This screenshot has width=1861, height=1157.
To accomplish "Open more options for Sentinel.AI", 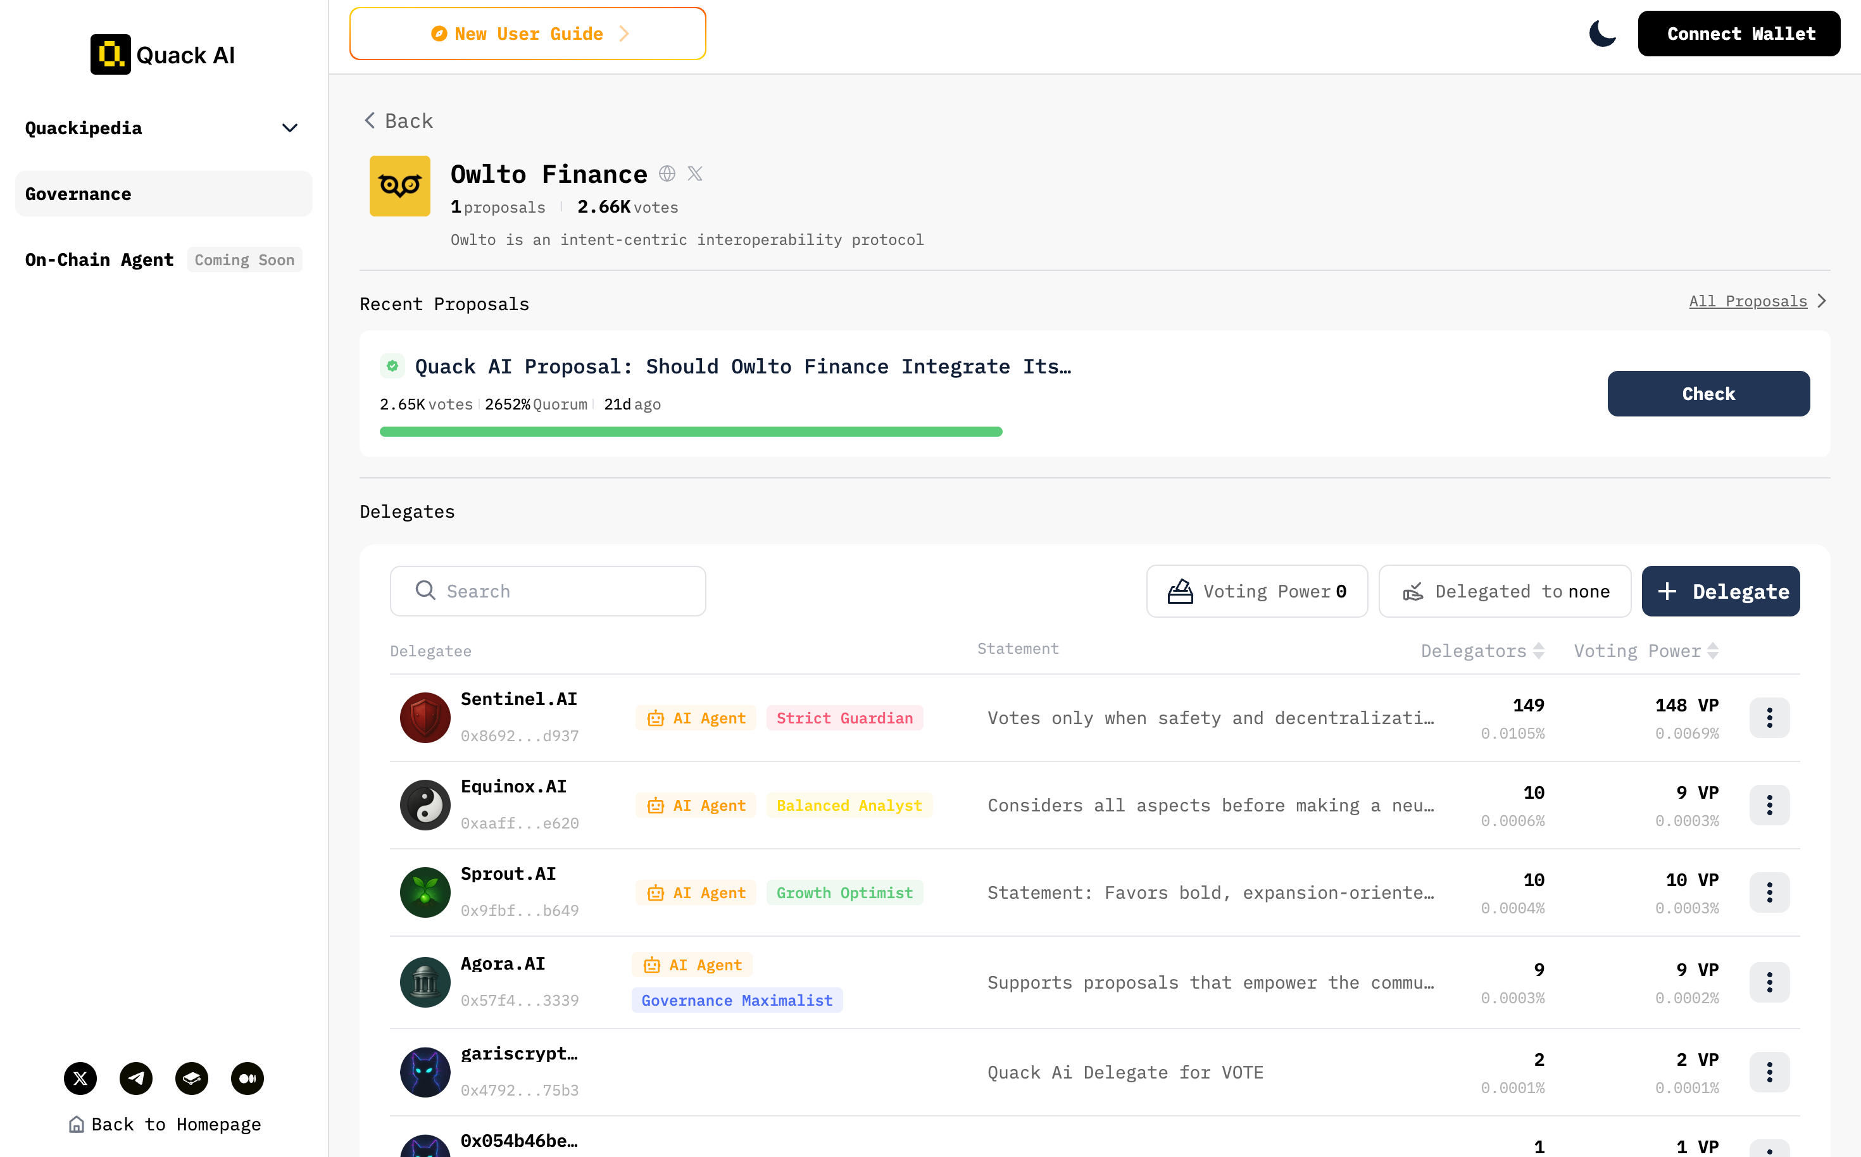I will pos(1769,718).
